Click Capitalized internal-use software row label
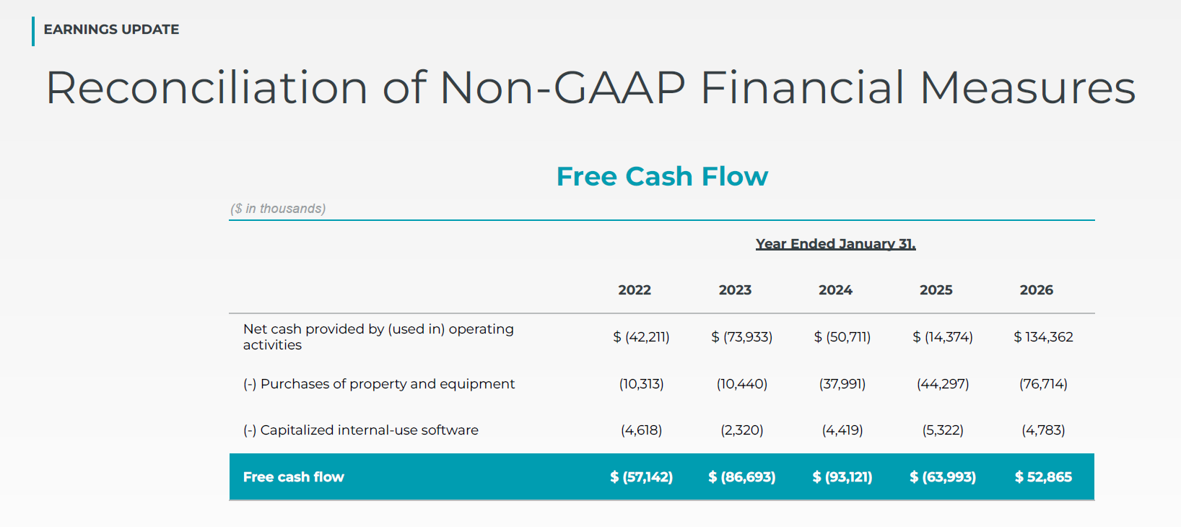Screen dimensions: 1181x527 tap(360, 430)
